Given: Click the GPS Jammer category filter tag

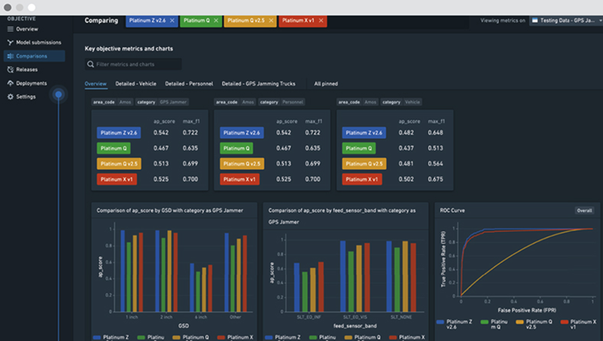Looking at the screenshot, I should tap(173, 103).
